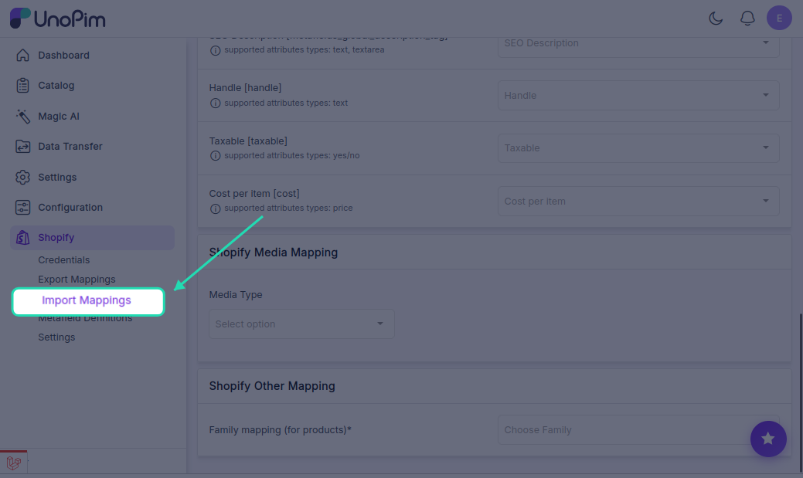This screenshot has width=803, height=478.
Task: Click info icon under Taxable [taxable]
Action: 215,155
